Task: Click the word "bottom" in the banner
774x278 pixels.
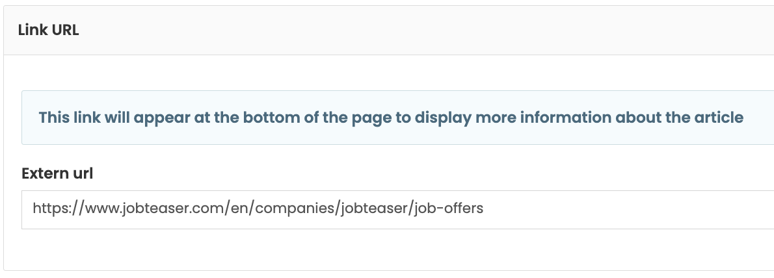Action: [295, 118]
